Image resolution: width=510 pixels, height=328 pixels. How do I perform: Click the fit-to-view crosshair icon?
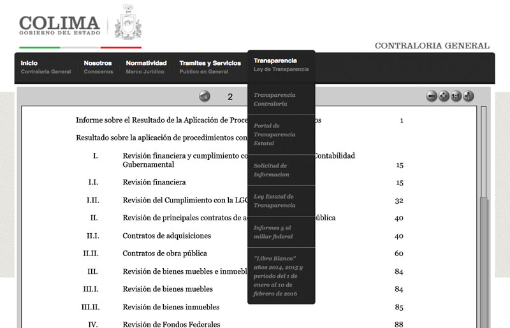[x=444, y=96]
